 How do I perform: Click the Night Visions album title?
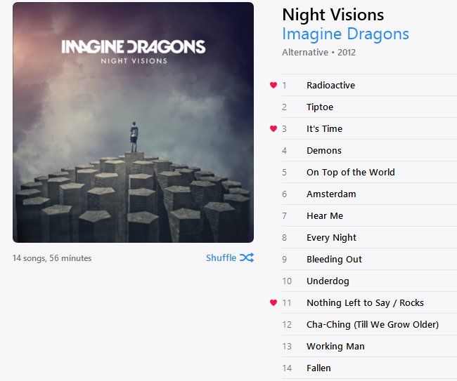coord(333,15)
